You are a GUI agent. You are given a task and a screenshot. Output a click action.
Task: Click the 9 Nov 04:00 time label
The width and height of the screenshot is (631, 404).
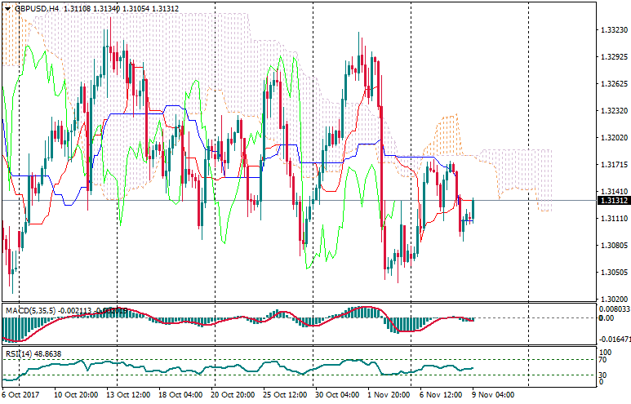click(493, 395)
